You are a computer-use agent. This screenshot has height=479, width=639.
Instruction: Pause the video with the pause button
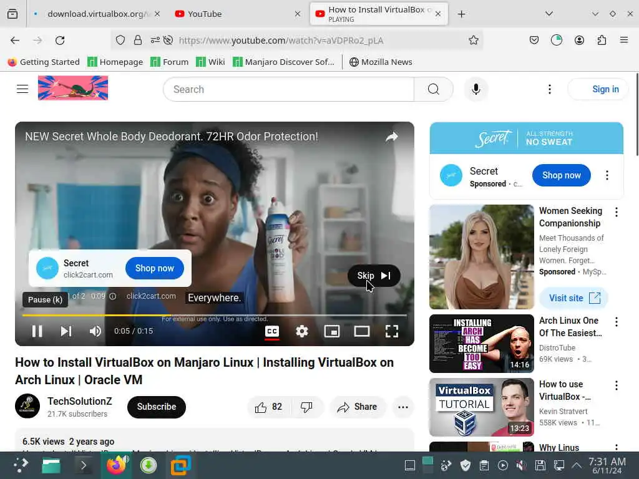[37, 331]
